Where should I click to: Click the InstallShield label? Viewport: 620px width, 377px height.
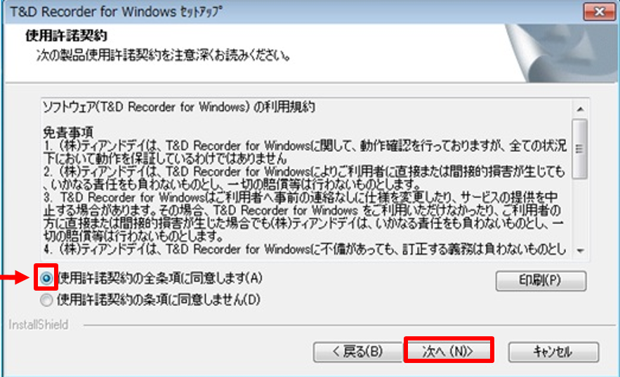click(x=39, y=325)
